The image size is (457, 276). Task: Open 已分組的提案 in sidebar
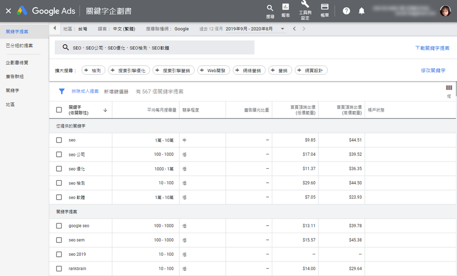pos(19,46)
